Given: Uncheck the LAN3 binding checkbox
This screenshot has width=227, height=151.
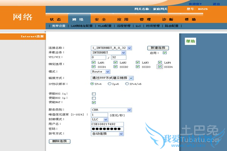Looking at the screenshot, I should pyautogui.click(x=138, y=62).
